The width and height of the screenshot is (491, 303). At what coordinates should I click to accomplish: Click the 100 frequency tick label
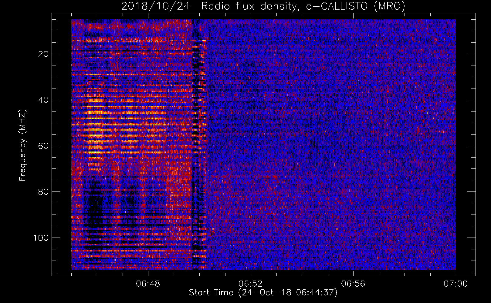pyautogui.click(x=41, y=238)
